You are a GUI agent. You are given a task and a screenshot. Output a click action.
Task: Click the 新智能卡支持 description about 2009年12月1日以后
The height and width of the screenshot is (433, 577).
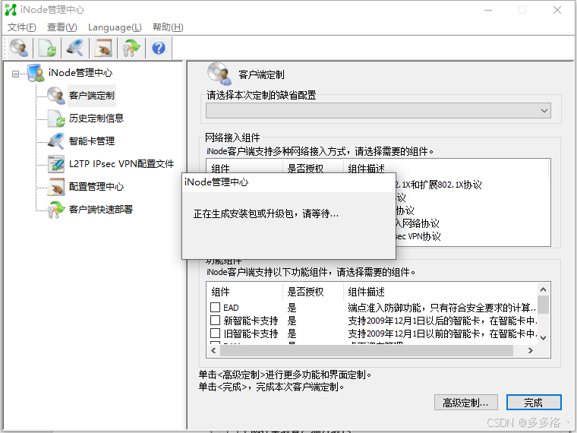point(442,321)
